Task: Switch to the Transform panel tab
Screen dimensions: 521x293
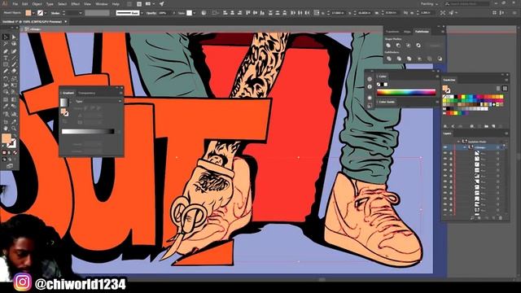Action: tap(392, 32)
